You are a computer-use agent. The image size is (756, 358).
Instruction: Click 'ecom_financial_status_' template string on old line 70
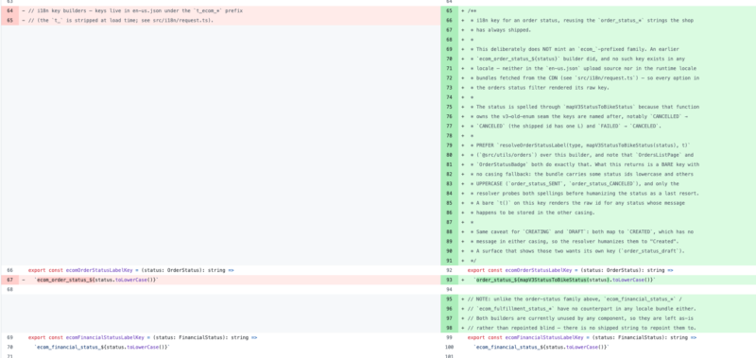[x=102, y=348]
